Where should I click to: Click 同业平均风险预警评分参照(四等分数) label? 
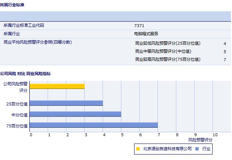click(38, 42)
